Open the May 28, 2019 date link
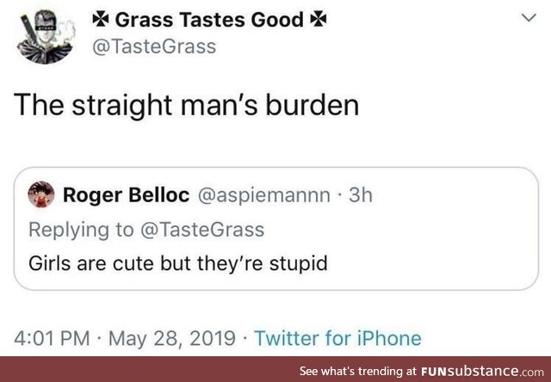The image size is (551, 382). point(172,338)
